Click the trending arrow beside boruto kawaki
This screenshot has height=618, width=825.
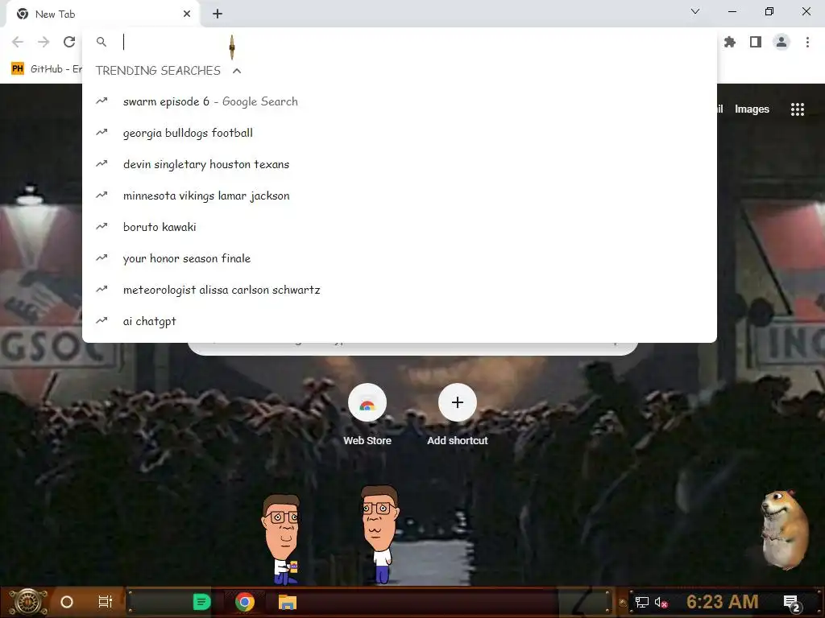coord(102,226)
